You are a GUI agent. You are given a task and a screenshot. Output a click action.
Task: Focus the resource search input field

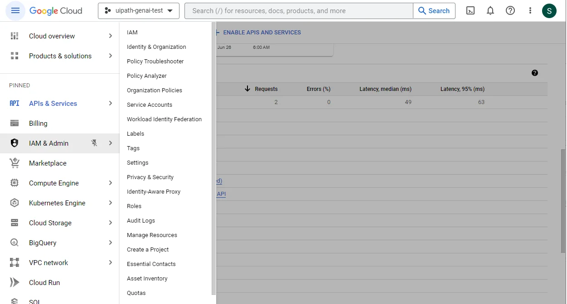(299, 11)
